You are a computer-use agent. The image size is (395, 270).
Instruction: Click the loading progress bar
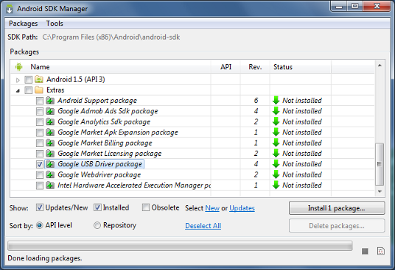(x=180, y=246)
